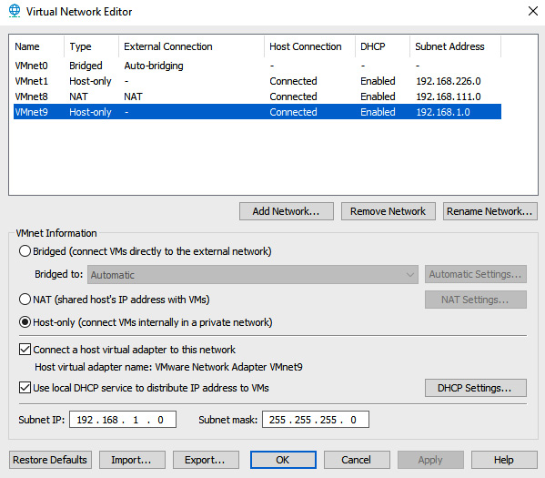Open DHCP Settings dialog
The image size is (545, 478).
(x=476, y=388)
